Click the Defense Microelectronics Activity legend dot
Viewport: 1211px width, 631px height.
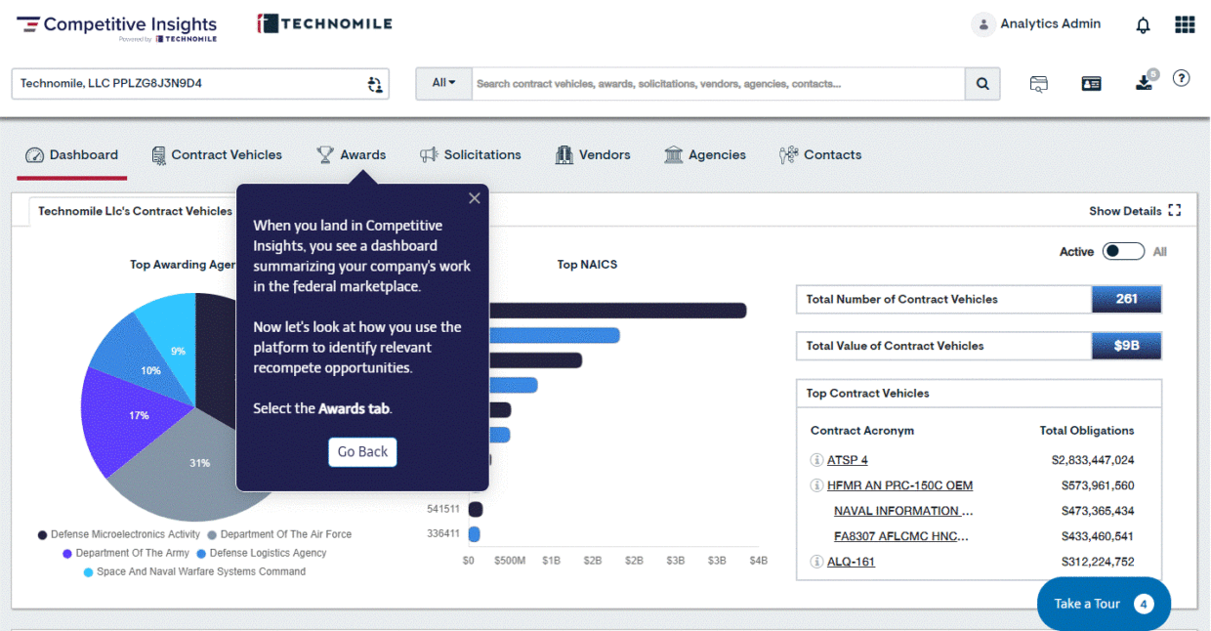(43, 535)
